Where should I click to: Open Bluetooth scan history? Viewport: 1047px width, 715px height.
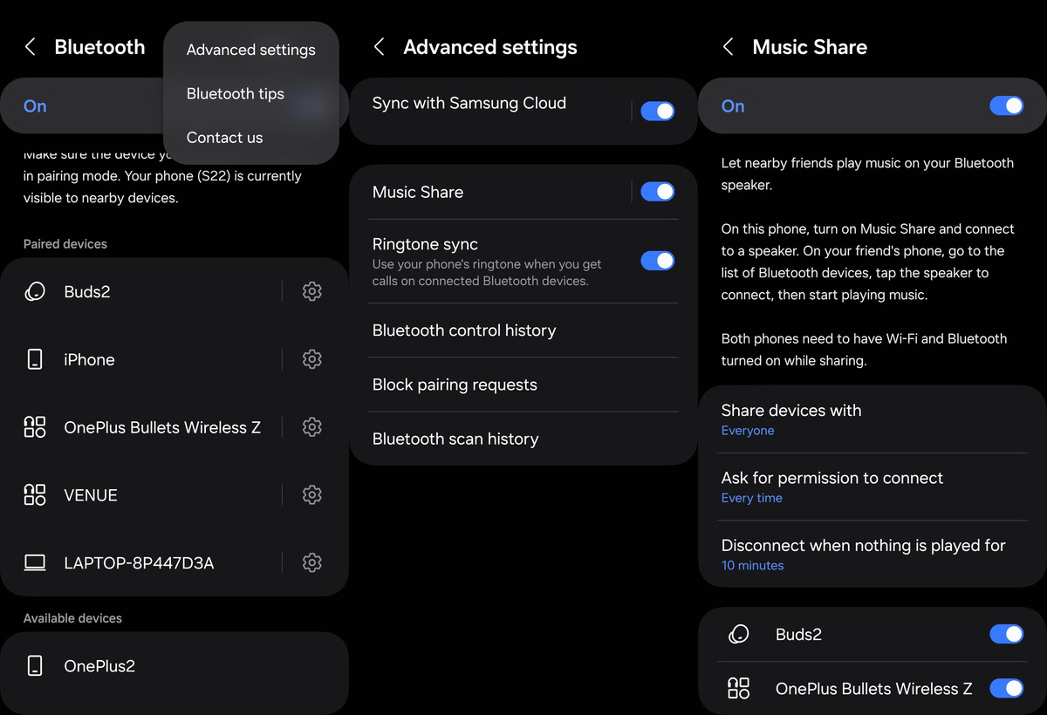click(523, 439)
